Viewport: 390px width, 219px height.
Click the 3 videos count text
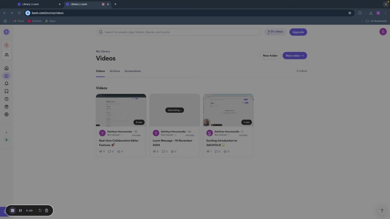pos(302,71)
